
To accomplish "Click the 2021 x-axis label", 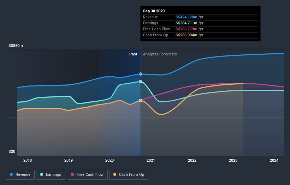I will click(x=151, y=160).
